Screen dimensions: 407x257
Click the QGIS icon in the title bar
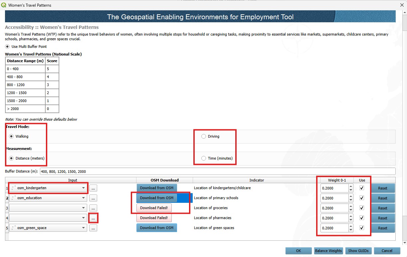4,5
